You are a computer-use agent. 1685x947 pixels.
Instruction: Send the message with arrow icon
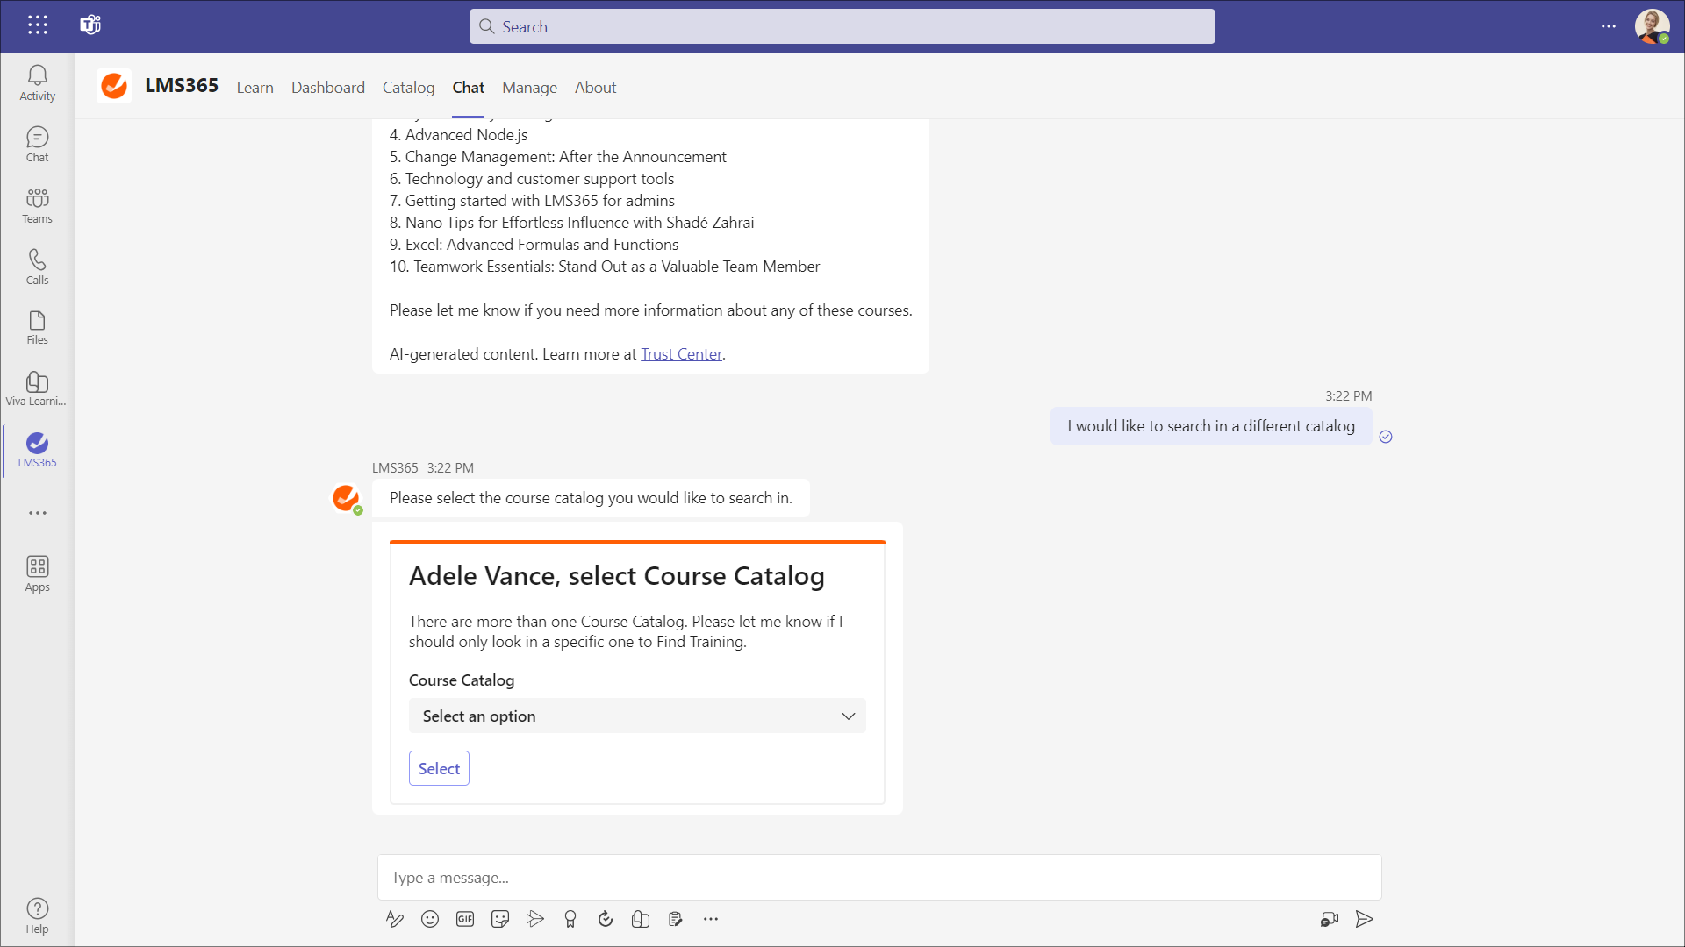point(1364,919)
